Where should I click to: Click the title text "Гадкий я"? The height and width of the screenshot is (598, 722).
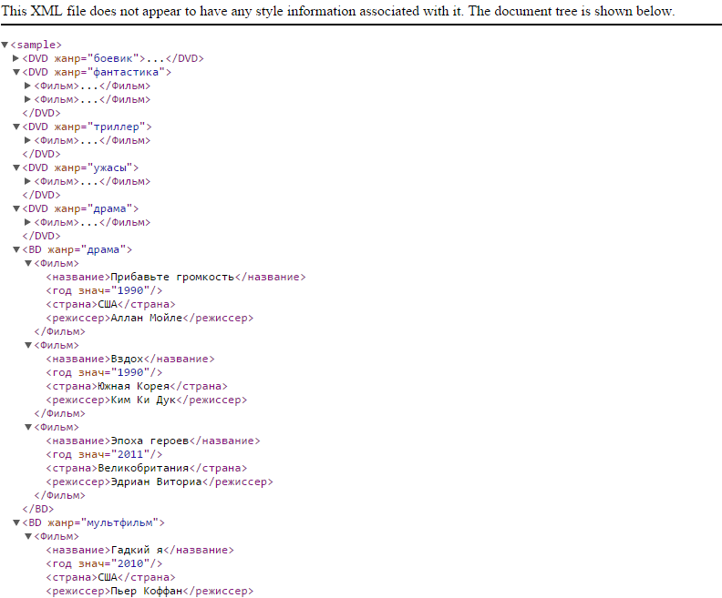[137, 550]
